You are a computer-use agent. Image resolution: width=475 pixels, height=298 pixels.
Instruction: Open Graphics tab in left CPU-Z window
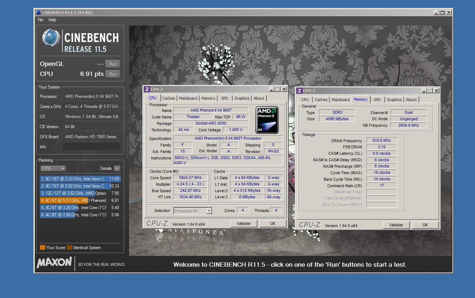pos(242,98)
